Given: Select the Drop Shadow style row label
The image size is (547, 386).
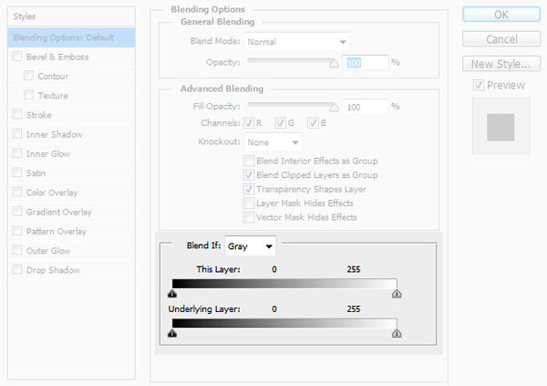Looking at the screenshot, I should coord(53,270).
